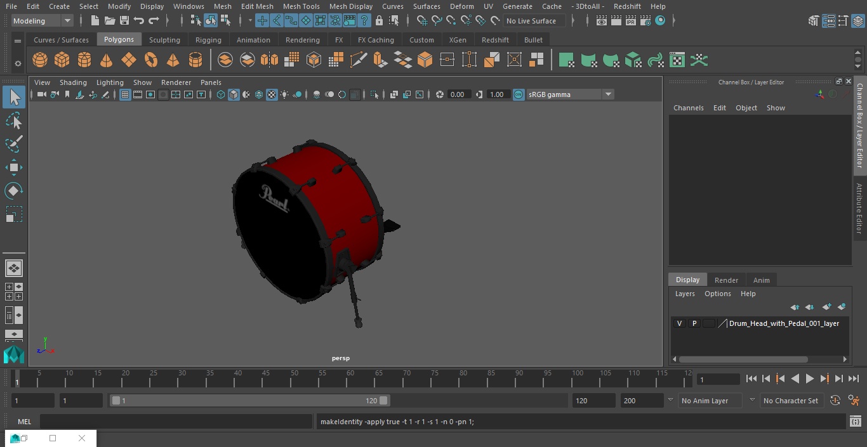Open the Layers menu in layer editor

tap(684, 294)
